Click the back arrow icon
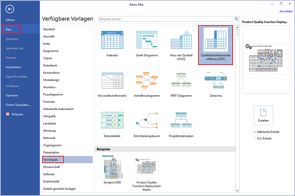295x196 pixels. point(10,9)
